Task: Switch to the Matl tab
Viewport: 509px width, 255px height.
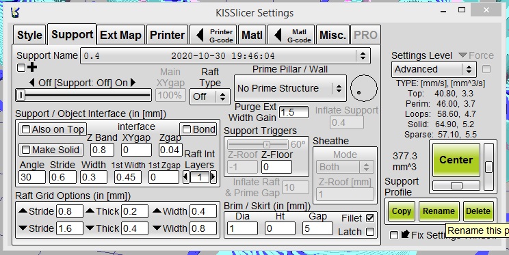Action: point(252,35)
